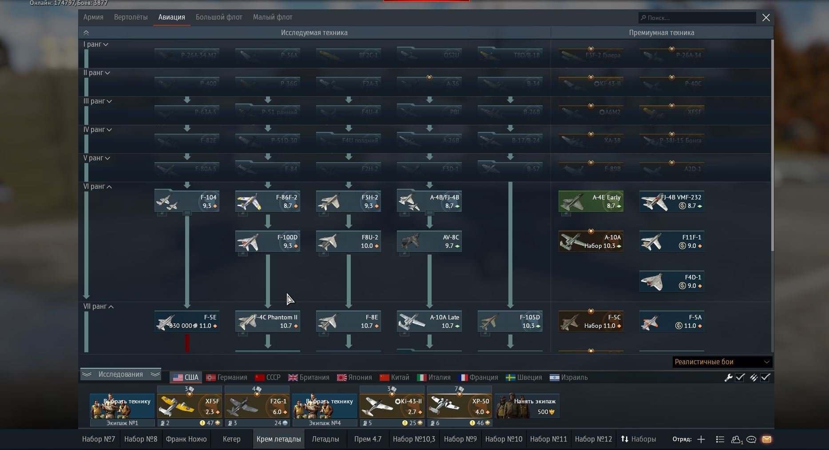Click the Наборы presets button
829x450 pixels.
[x=638, y=439]
